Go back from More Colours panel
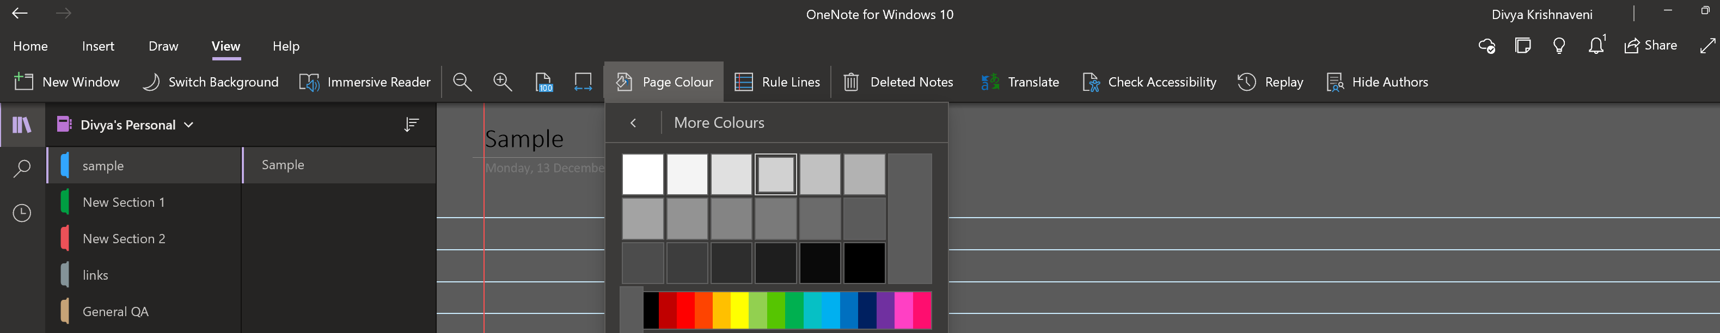 633,123
